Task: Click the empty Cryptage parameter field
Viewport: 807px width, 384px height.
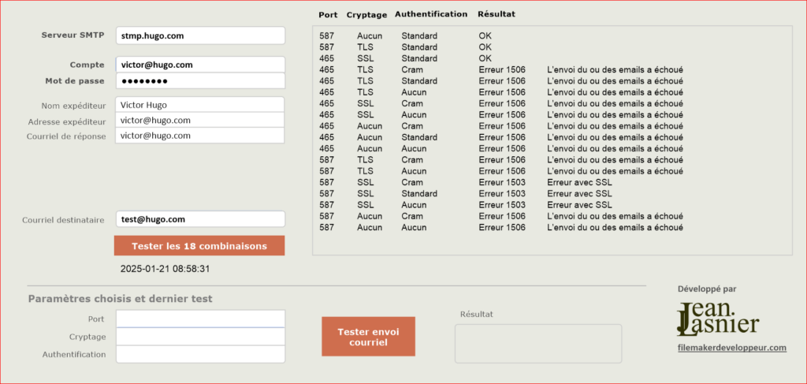Action: point(200,337)
